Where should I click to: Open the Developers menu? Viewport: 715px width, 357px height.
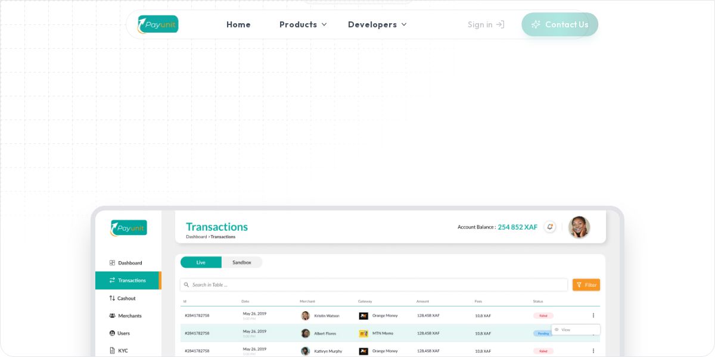[x=377, y=24]
